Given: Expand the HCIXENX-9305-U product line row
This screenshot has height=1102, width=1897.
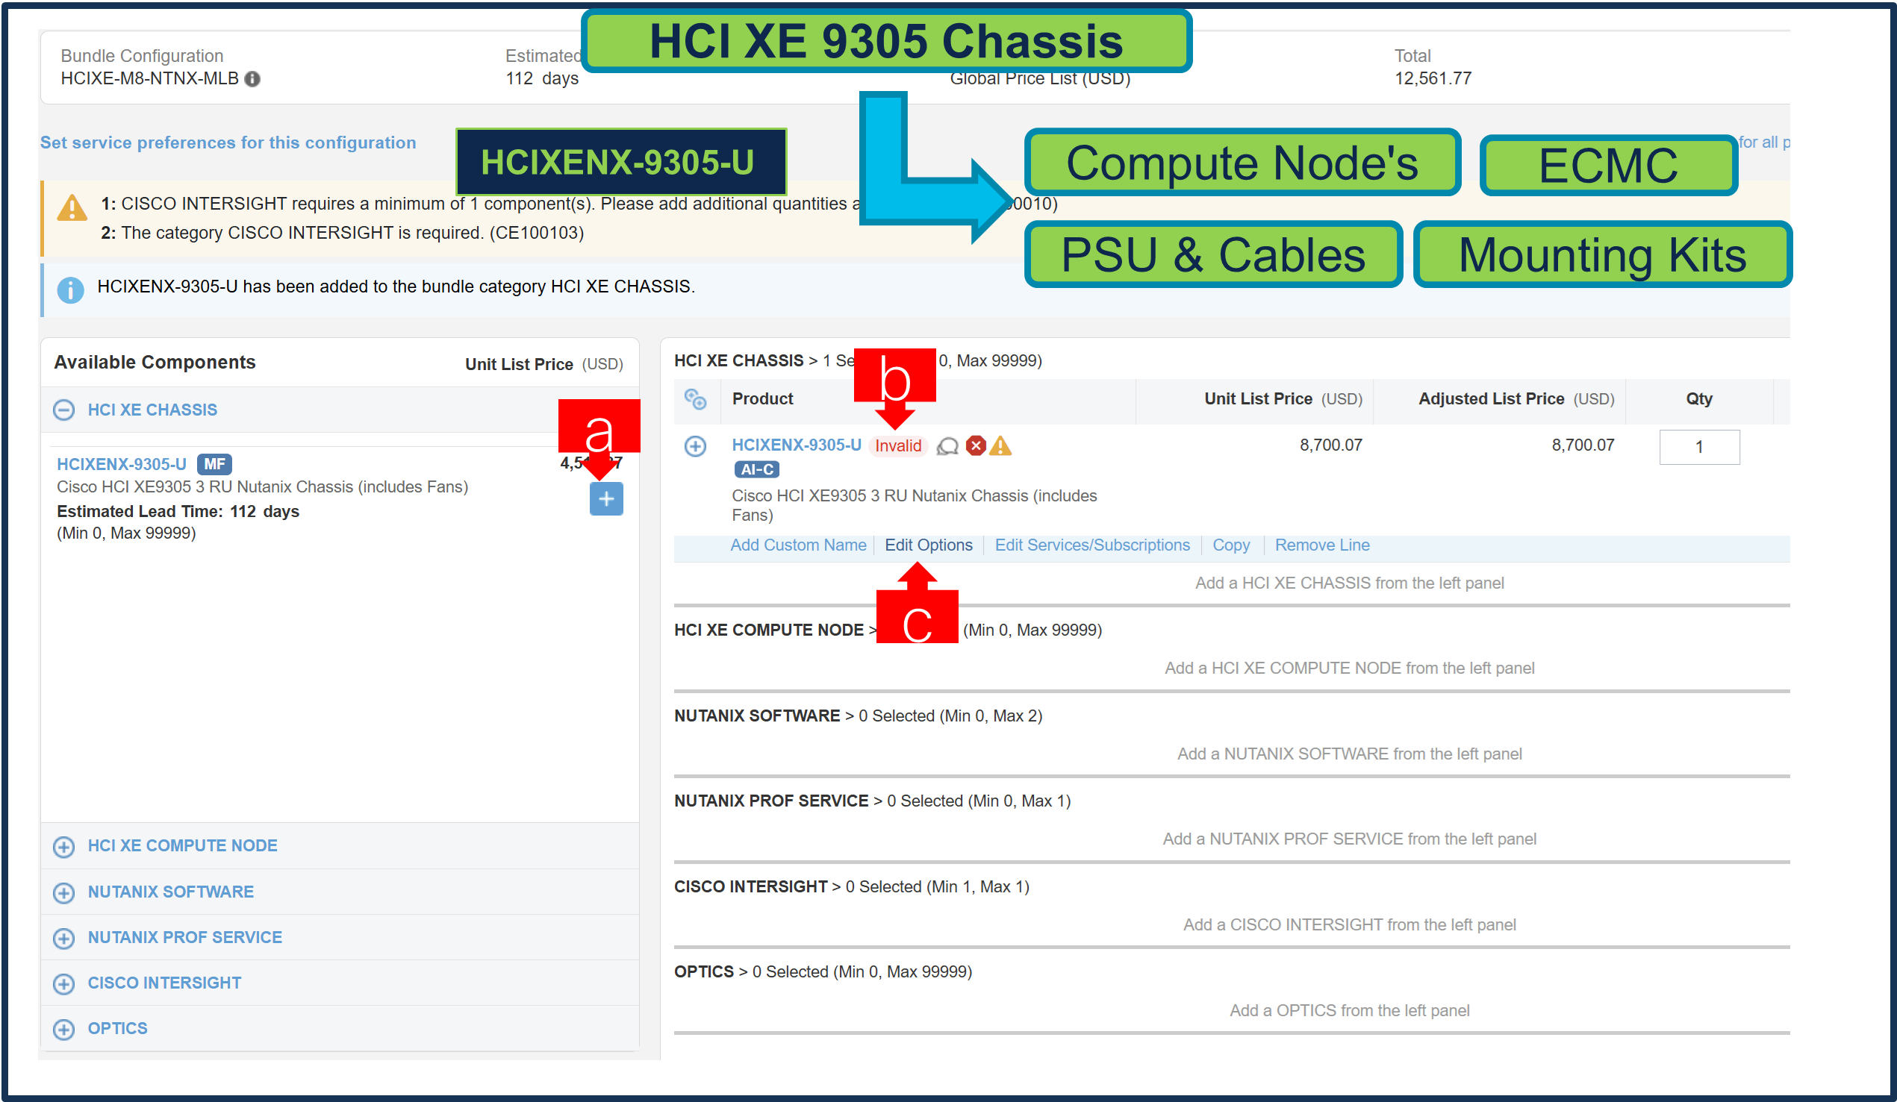Looking at the screenshot, I should [x=695, y=446].
